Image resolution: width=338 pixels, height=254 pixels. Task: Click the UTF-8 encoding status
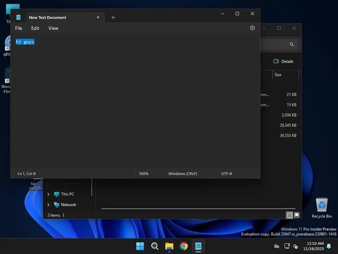click(226, 174)
